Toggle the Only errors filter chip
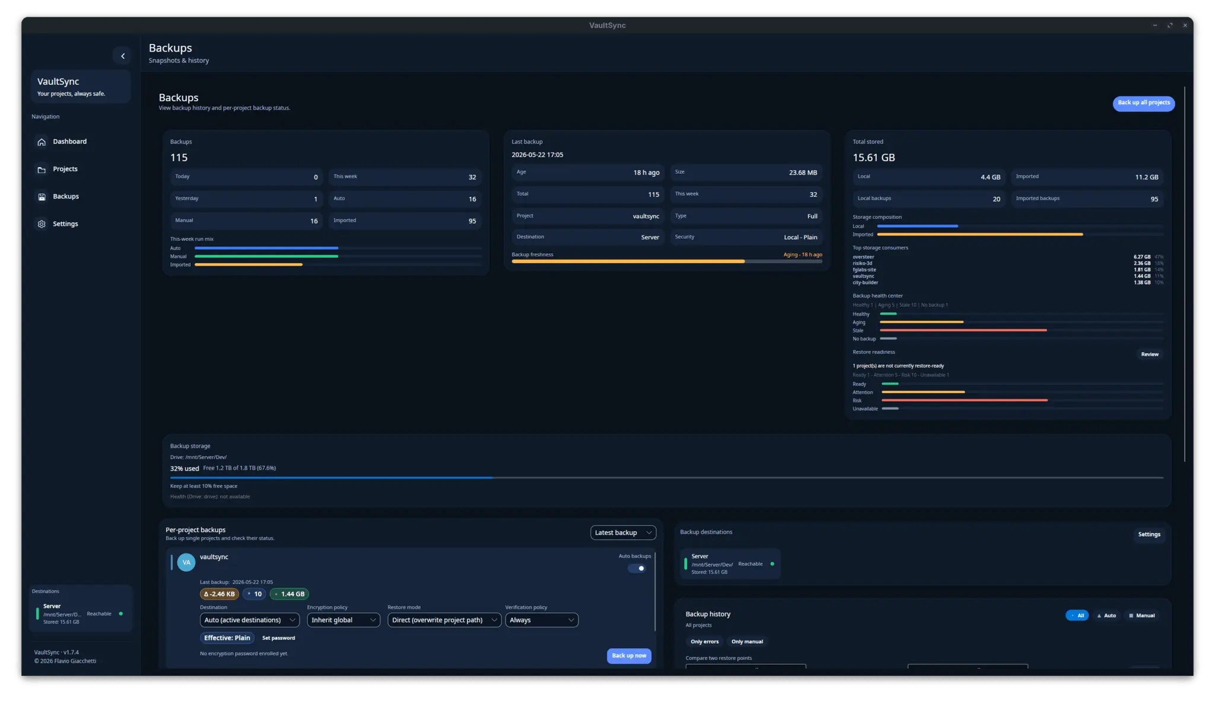Image resolution: width=1215 pixels, height=702 pixels. tap(704, 642)
